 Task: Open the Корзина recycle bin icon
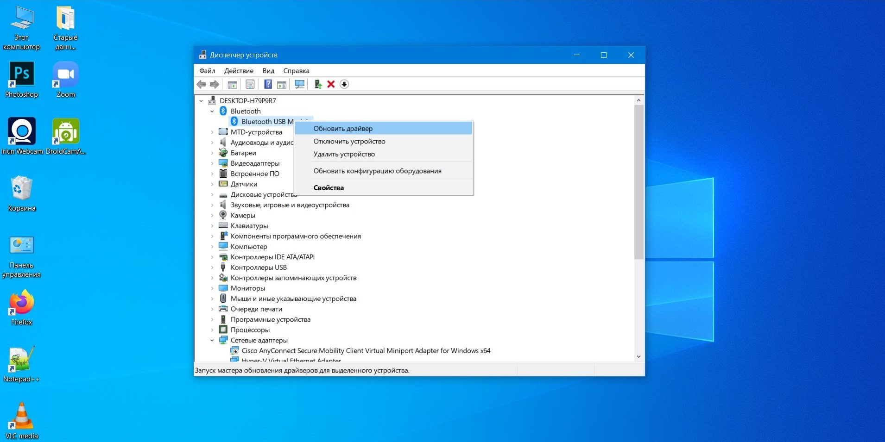21,193
